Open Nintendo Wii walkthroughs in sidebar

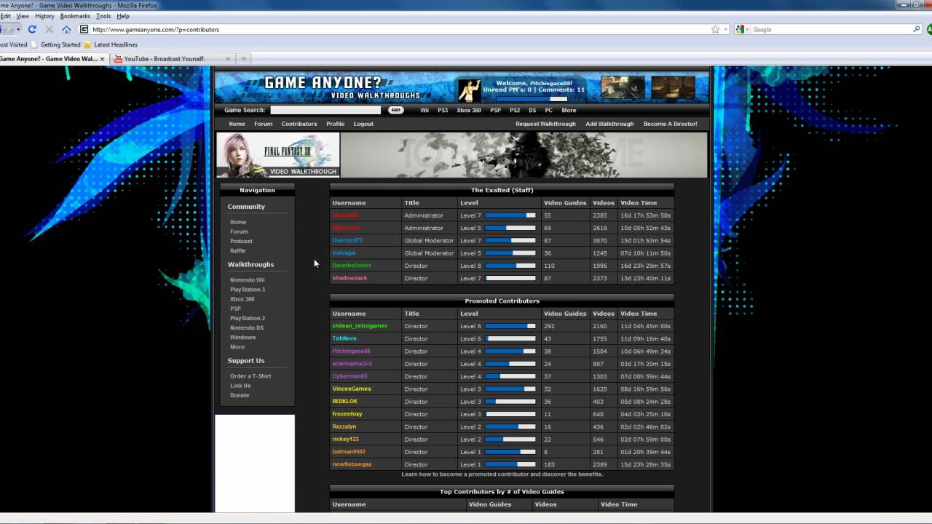pyautogui.click(x=247, y=279)
